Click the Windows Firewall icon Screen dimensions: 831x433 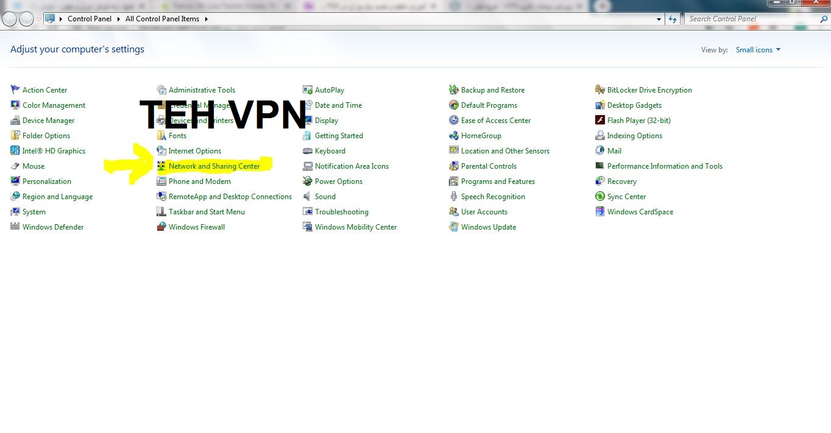tap(161, 227)
